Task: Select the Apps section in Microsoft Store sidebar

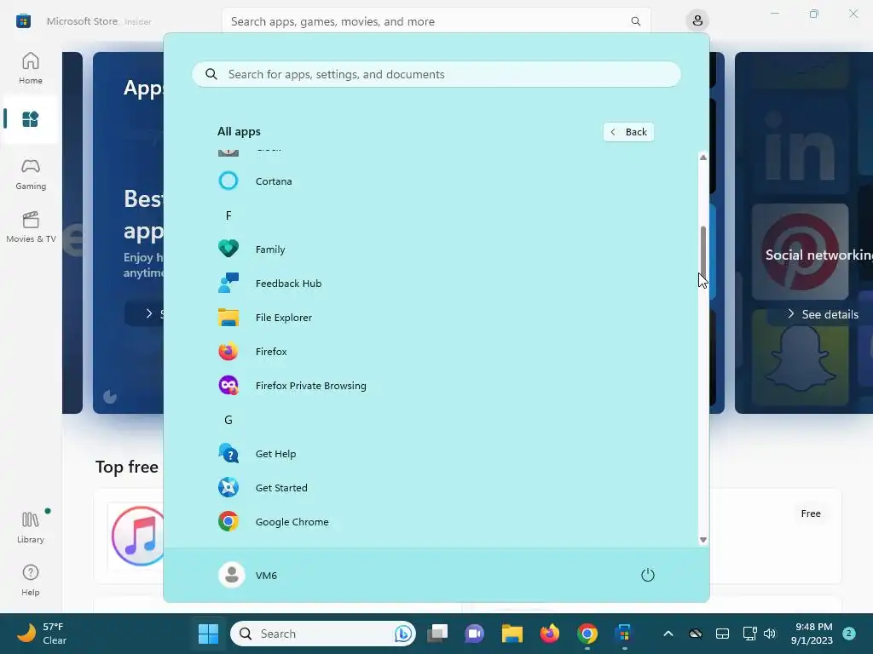Action: pyautogui.click(x=31, y=119)
